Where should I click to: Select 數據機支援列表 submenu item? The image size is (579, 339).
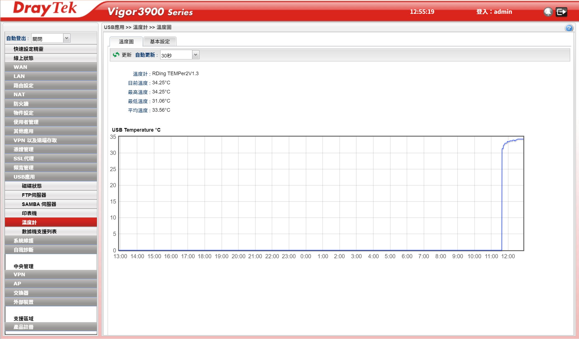coord(51,231)
